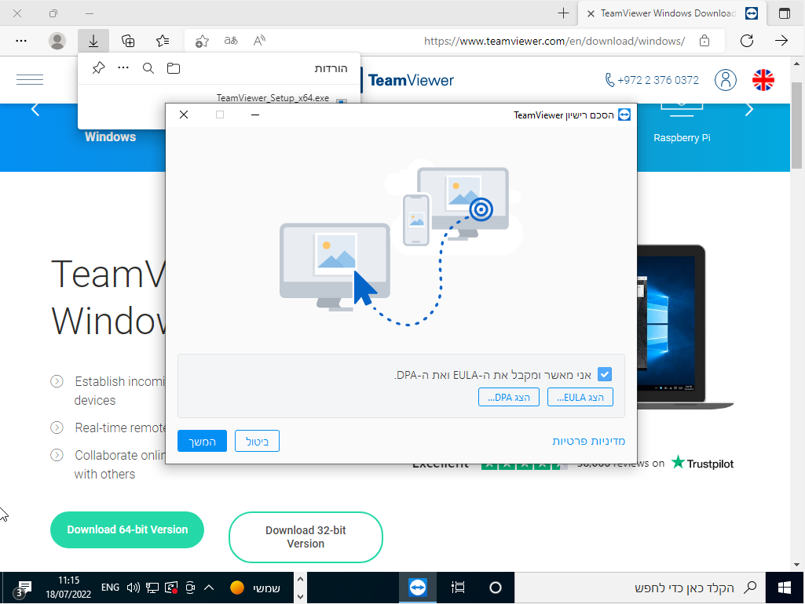The height and width of the screenshot is (604, 805).
Task: Download the 64-bit Version
Action: point(127,529)
